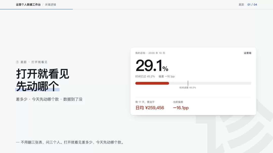The image size is (273, 153).
Task: Click the 打开就看见 headline line
Action: (43, 74)
